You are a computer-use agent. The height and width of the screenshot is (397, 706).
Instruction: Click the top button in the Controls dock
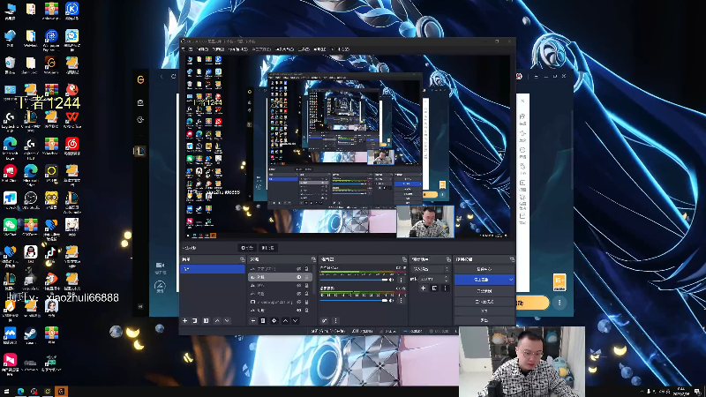[484, 269]
